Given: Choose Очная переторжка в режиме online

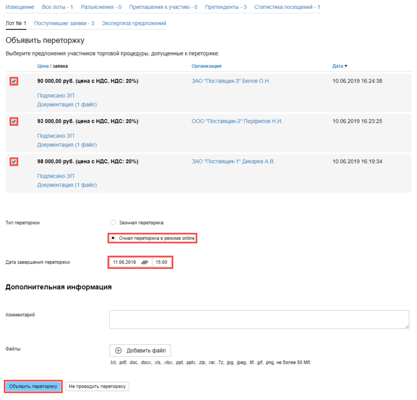Looking at the screenshot, I should click(113, 238).
